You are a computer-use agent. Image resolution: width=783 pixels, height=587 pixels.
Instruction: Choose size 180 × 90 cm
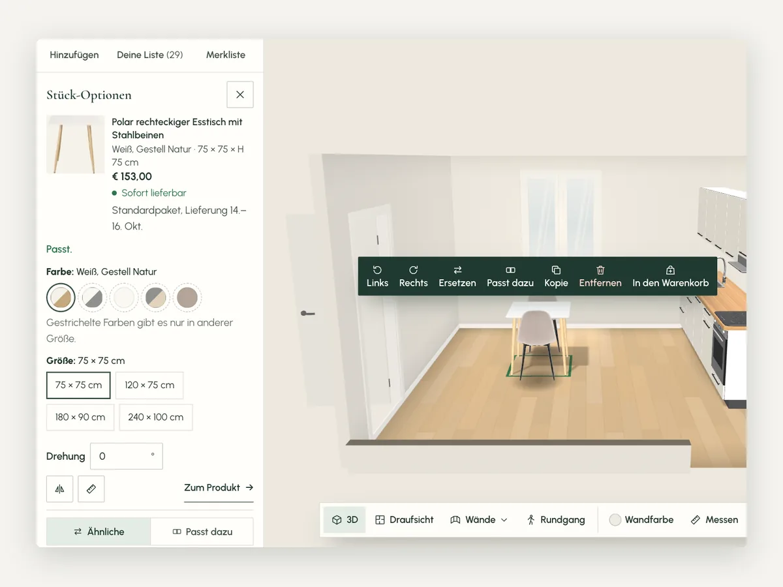(80, 417)
